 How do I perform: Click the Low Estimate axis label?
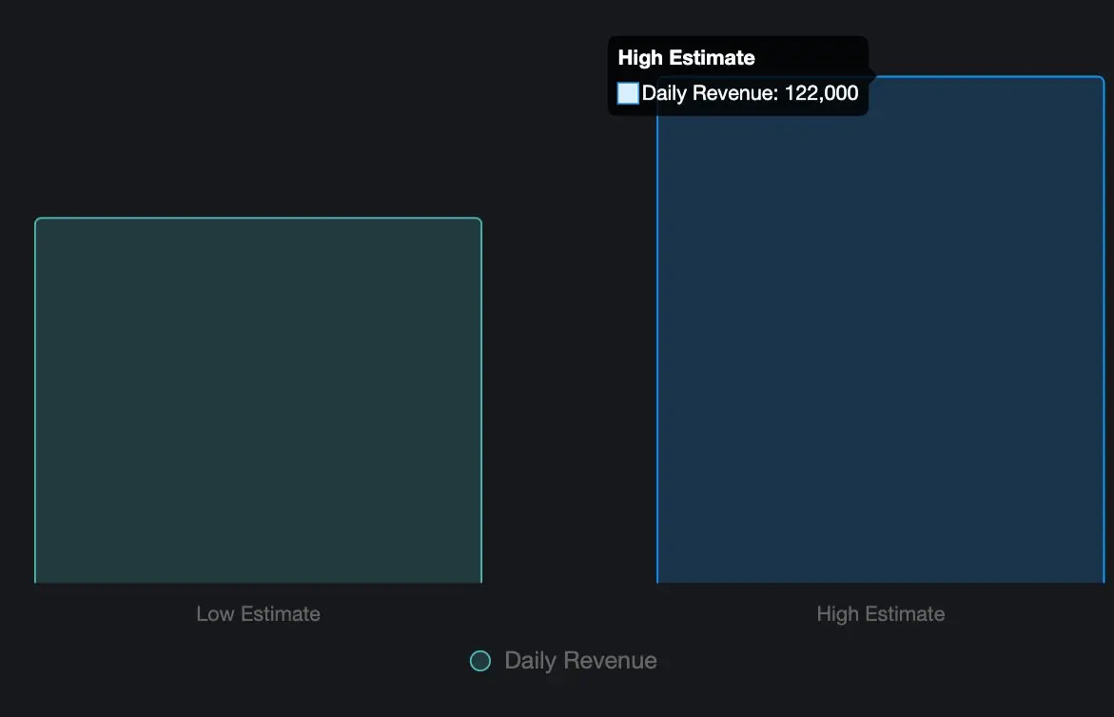point(258,614)
